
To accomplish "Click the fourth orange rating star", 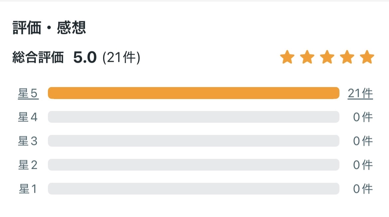I will 347,57.
